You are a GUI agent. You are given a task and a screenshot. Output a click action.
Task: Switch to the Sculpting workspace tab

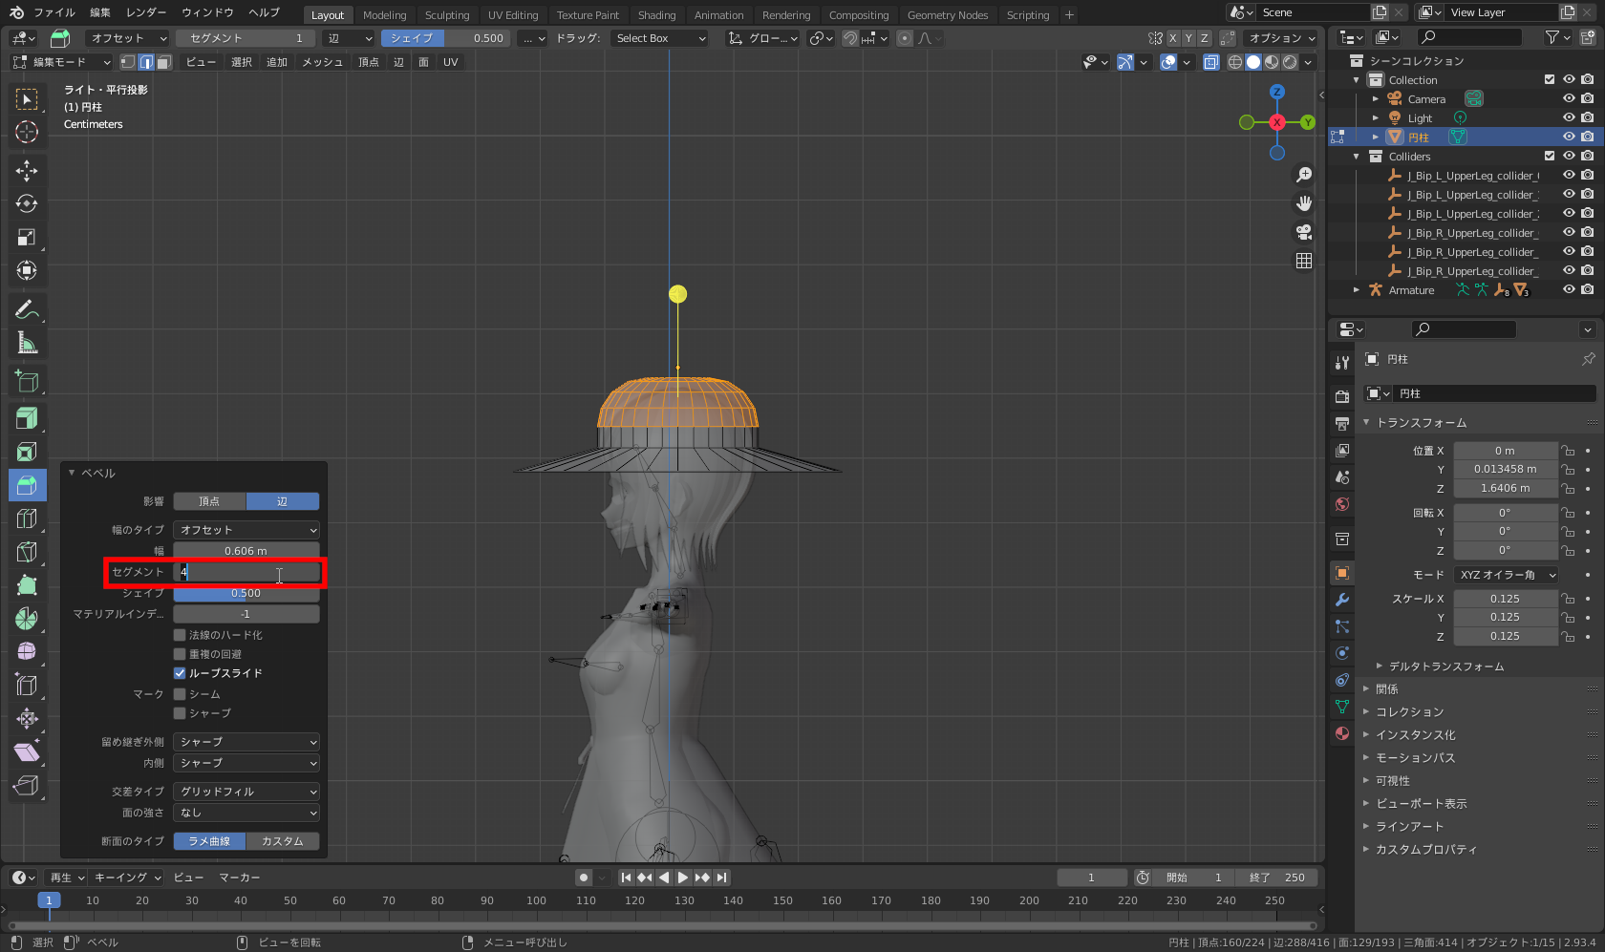(x=447, y=15)
